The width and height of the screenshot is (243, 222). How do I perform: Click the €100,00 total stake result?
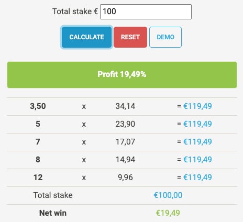point(168,195)
